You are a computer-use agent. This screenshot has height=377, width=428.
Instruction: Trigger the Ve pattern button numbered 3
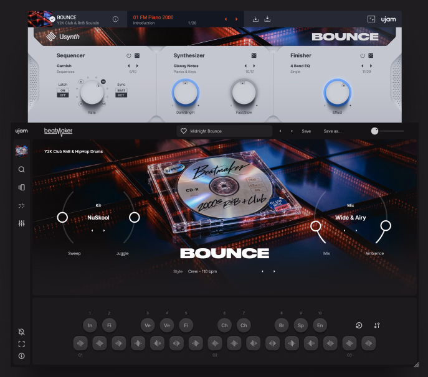[148, 325]
